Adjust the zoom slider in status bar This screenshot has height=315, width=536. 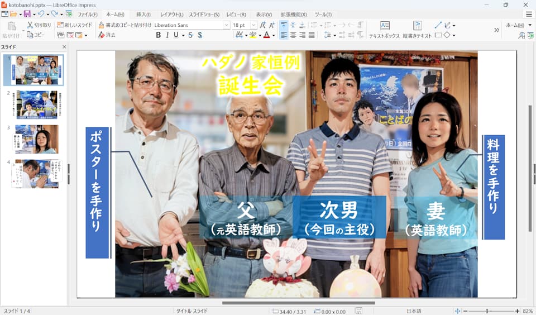487,311
